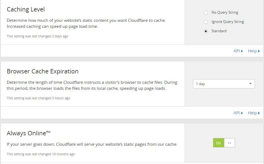Click the green On label of Always Online
Viewport: 264px width, 164px height.
[x=219, y=143]
